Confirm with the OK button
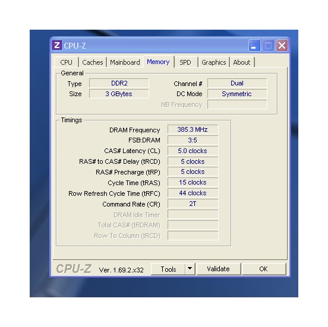The width and height of the screenshot is (328, 327). click(263, 269)
